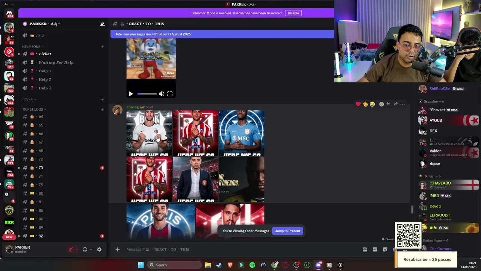Disable Streamer Mode
The height and width of the screenshot is (271, 481).
293,13
